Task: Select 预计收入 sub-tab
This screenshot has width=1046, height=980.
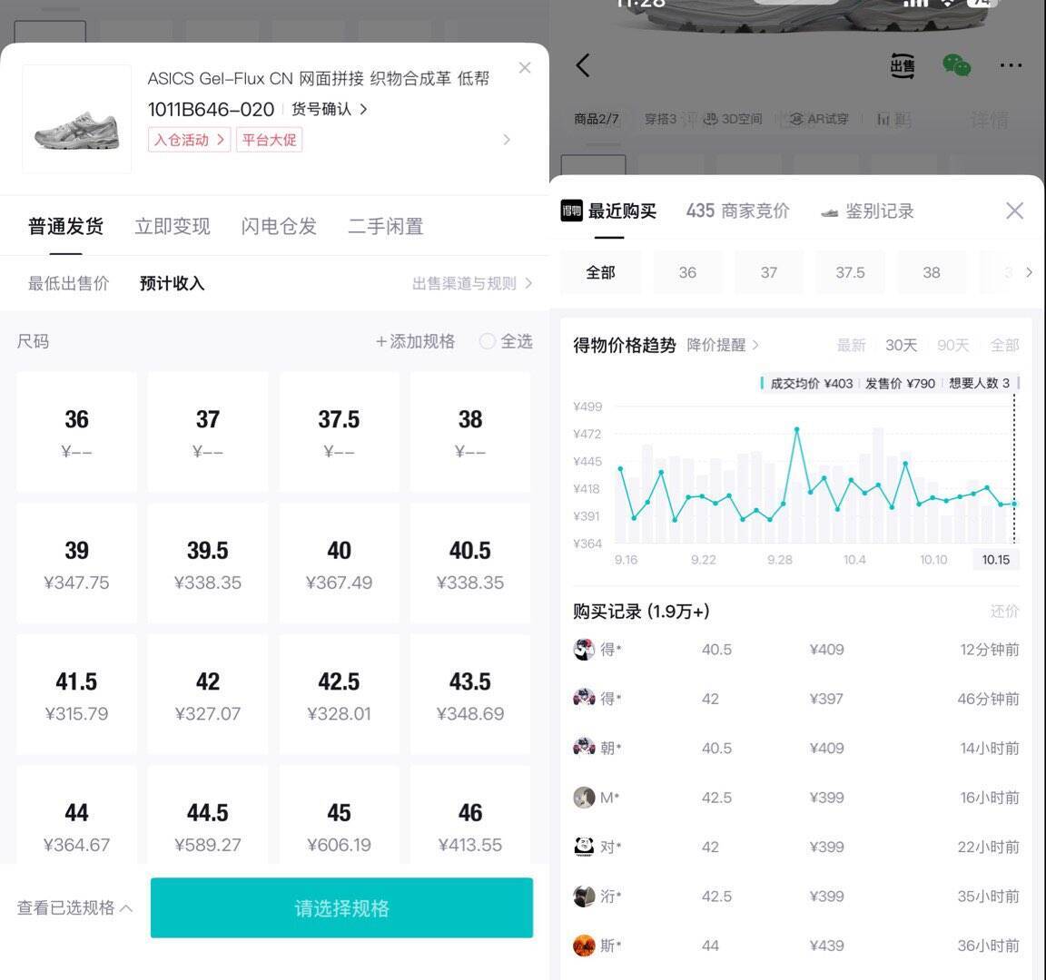Action: [x=173, y=283]
